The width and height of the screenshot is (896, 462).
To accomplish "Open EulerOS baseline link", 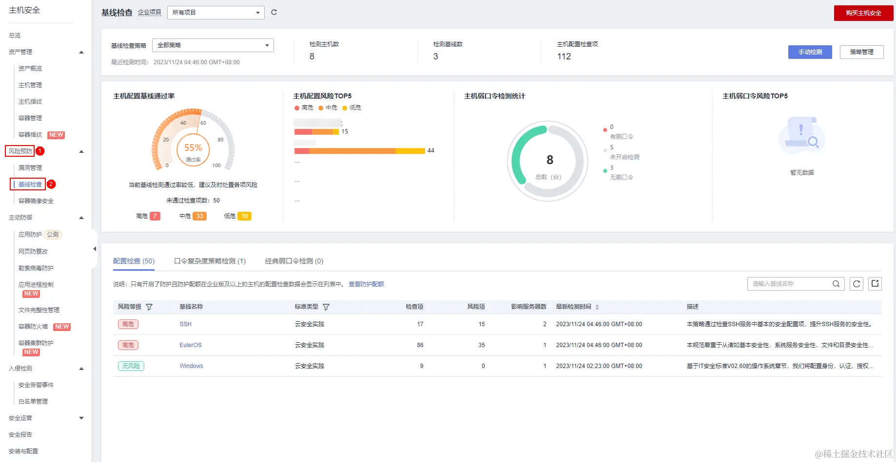I will [190, 345].
